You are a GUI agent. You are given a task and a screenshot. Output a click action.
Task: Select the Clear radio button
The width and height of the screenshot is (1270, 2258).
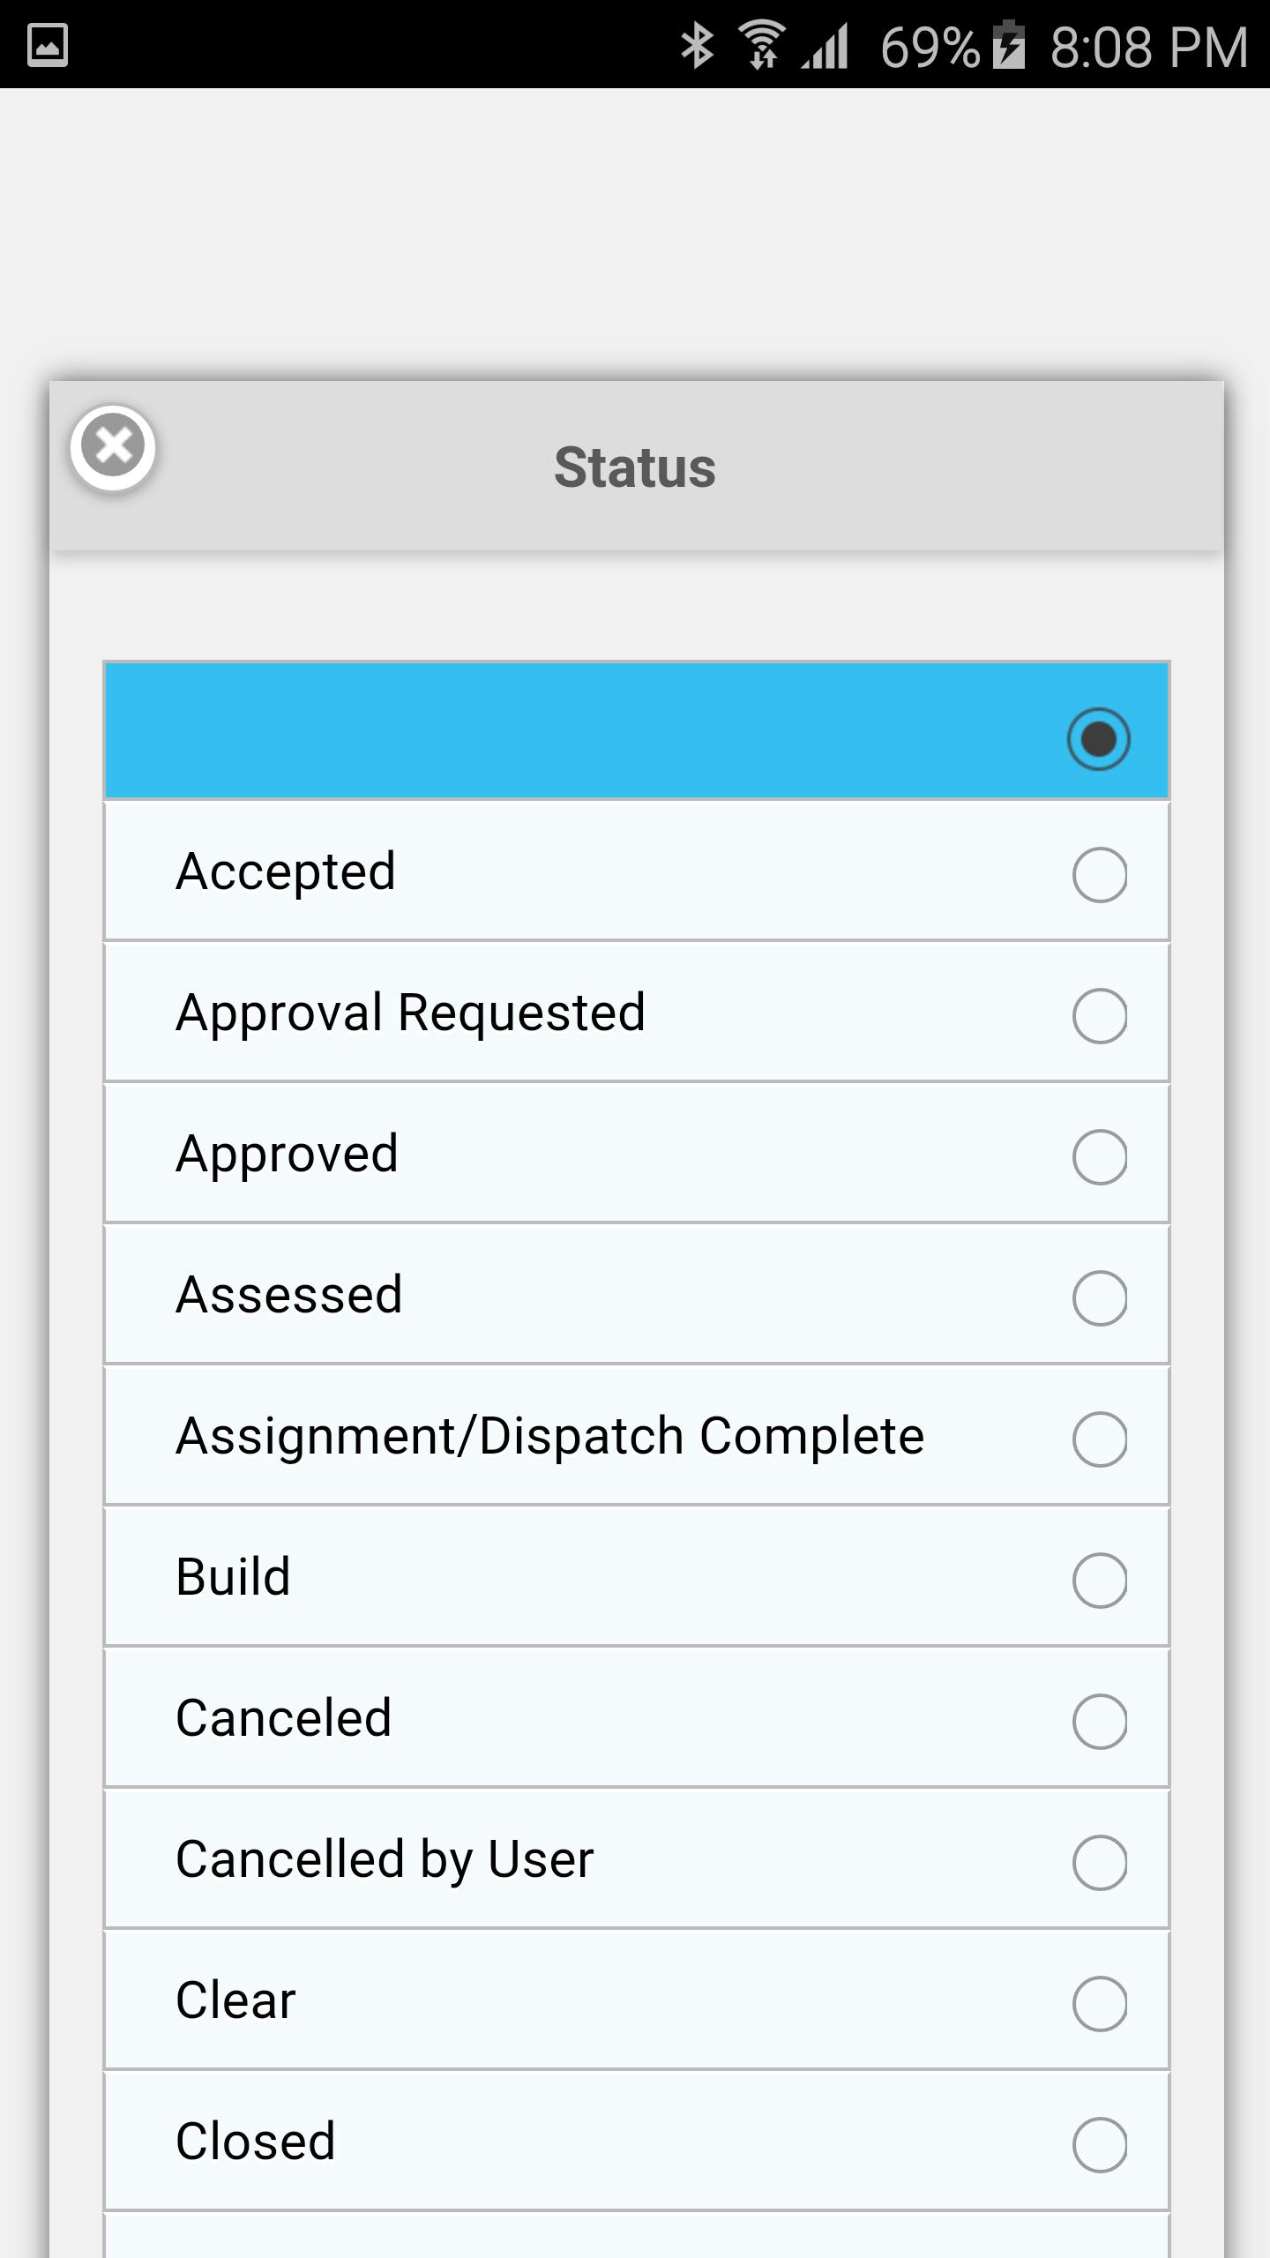coord(1099,2004)
